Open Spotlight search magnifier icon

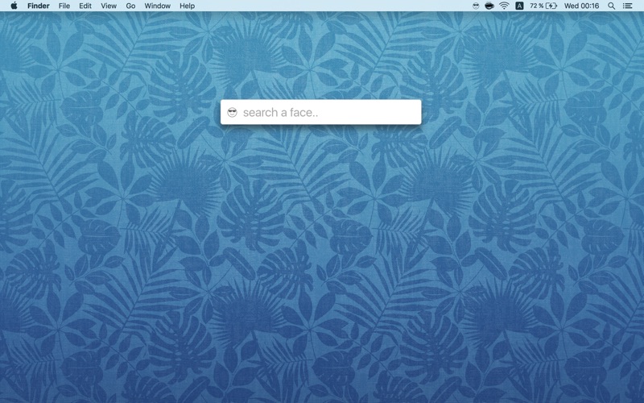pyautogui.click(x=611, y=6)
